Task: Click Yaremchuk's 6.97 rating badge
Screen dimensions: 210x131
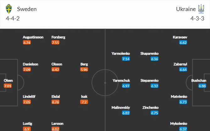Action: click(126, 86)
